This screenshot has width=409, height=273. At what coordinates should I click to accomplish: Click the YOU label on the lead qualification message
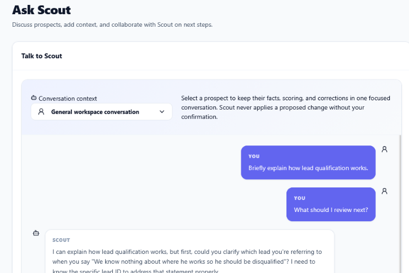tap(254, 156)
